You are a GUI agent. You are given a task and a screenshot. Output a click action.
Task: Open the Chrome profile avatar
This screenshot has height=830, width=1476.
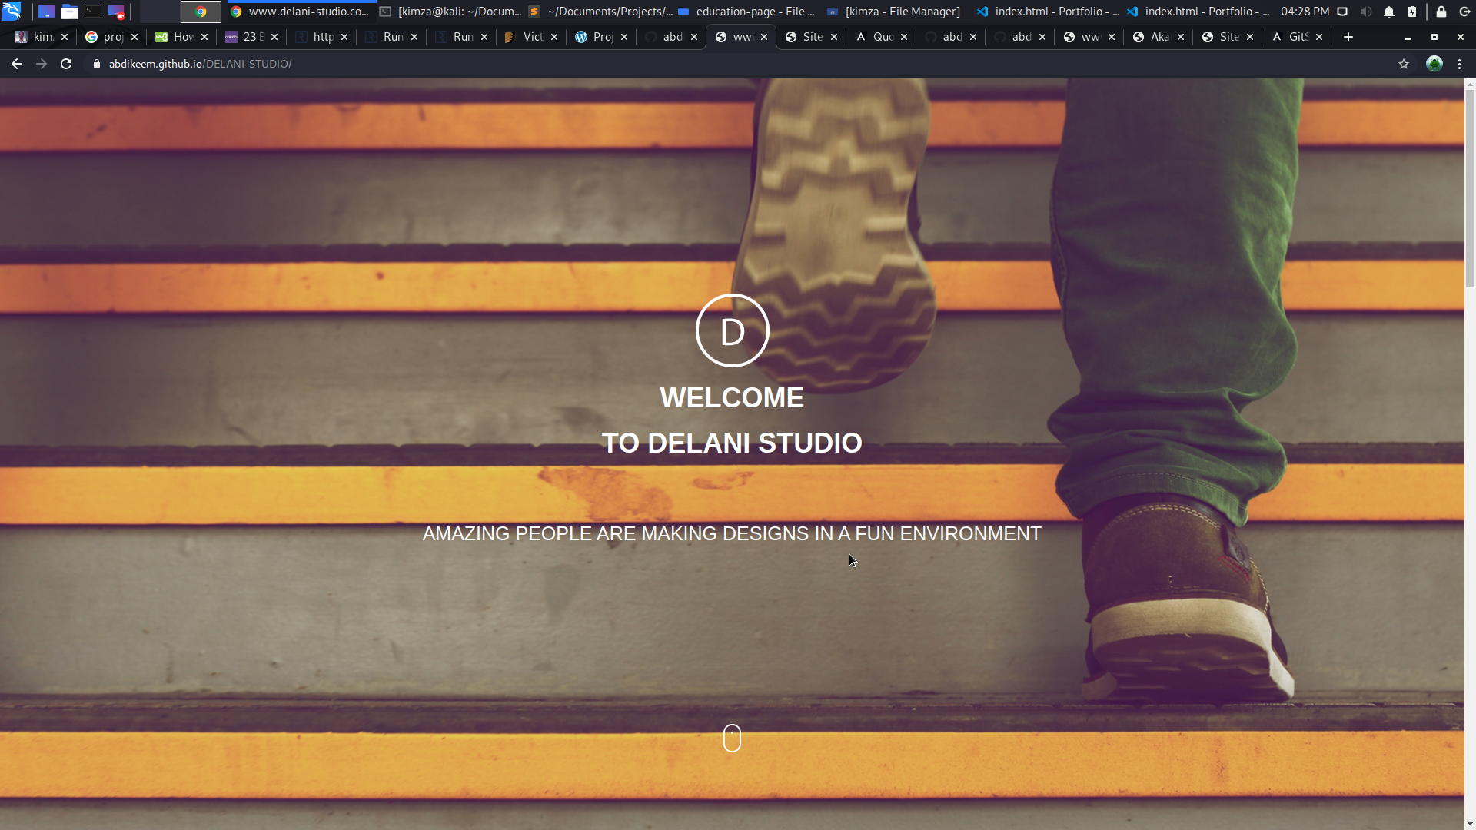1434,64
